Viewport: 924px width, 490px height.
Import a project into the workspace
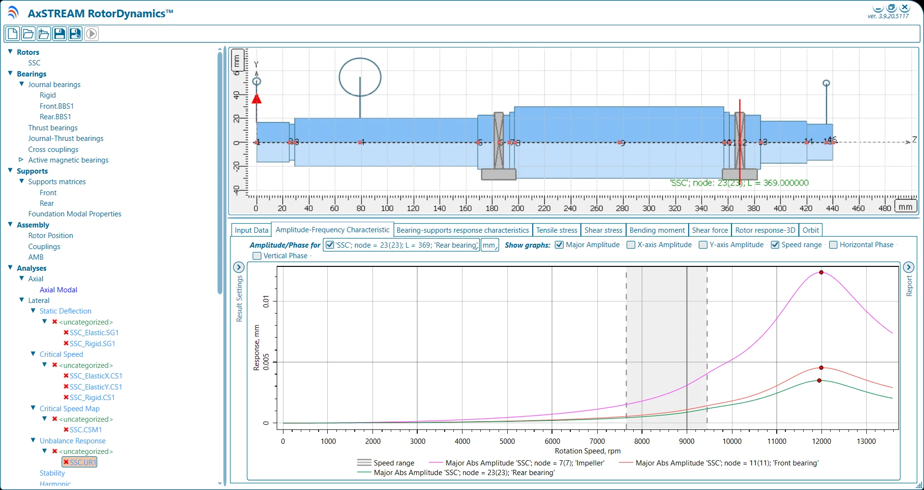pos(43,33)
